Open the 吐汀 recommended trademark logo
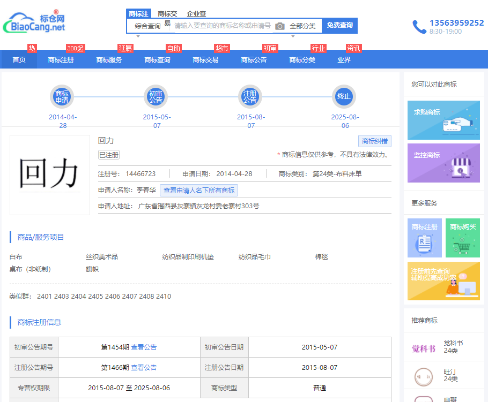Viewport: 488px width, 402px height. point(424,377)
